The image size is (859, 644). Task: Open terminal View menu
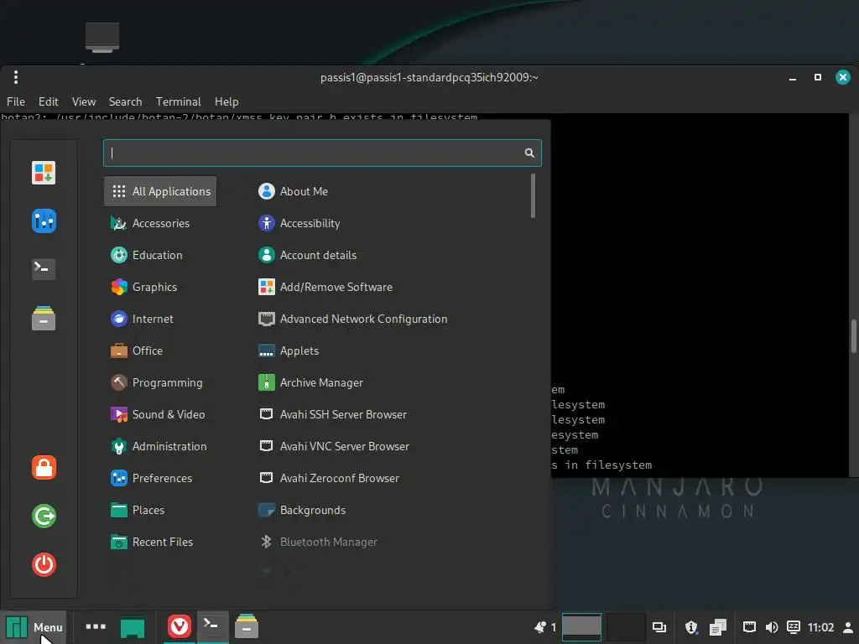pyautogui.click(x=84, y=101)
